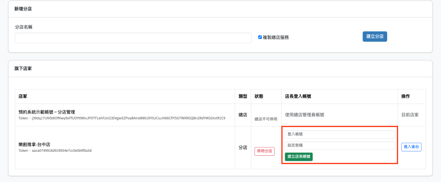Select the token starting with j39dq17
The width and height of the screenshot is (441, 182).
(129, 118)
